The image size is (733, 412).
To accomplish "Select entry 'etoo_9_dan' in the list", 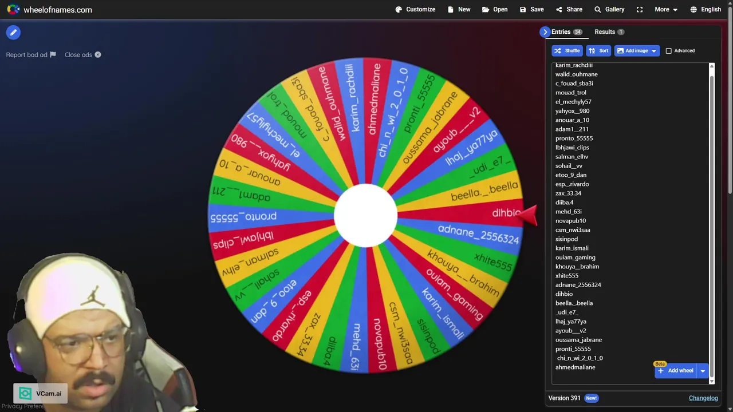I will click(570, 175).
